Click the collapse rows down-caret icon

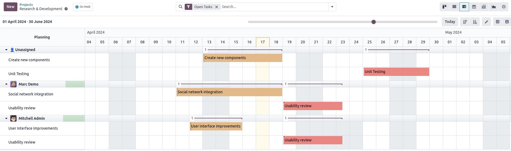click(507, 22)
